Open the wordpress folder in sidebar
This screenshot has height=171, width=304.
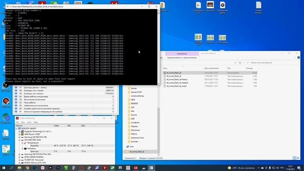click(135, 123)
